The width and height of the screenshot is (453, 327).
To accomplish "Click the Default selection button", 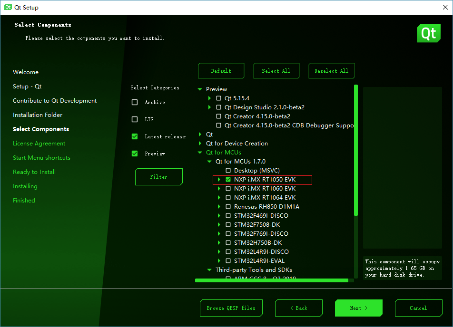I will coord(221,71).
